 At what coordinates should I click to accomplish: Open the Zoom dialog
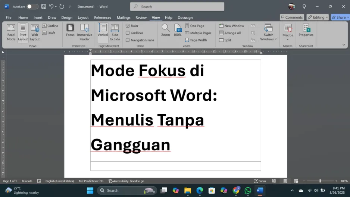(x=165, y=30)
